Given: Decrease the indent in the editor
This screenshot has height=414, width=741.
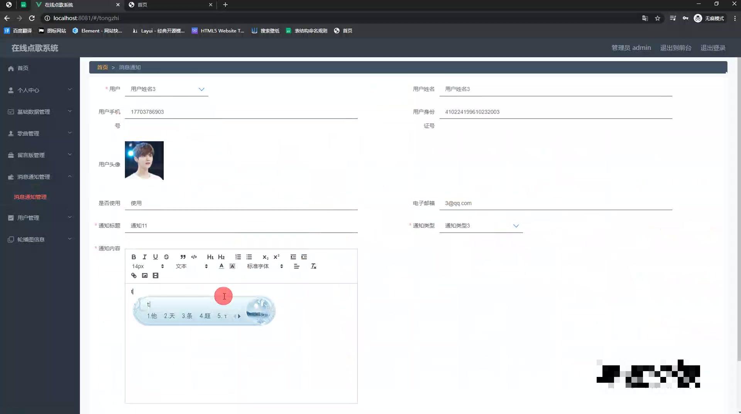Looking at the screenshot, I should click(x=293, y=257).
